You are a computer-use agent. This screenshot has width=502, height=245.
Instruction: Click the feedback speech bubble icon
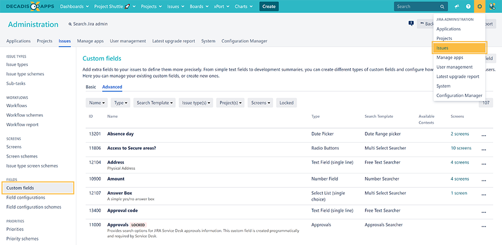(411, 24)
